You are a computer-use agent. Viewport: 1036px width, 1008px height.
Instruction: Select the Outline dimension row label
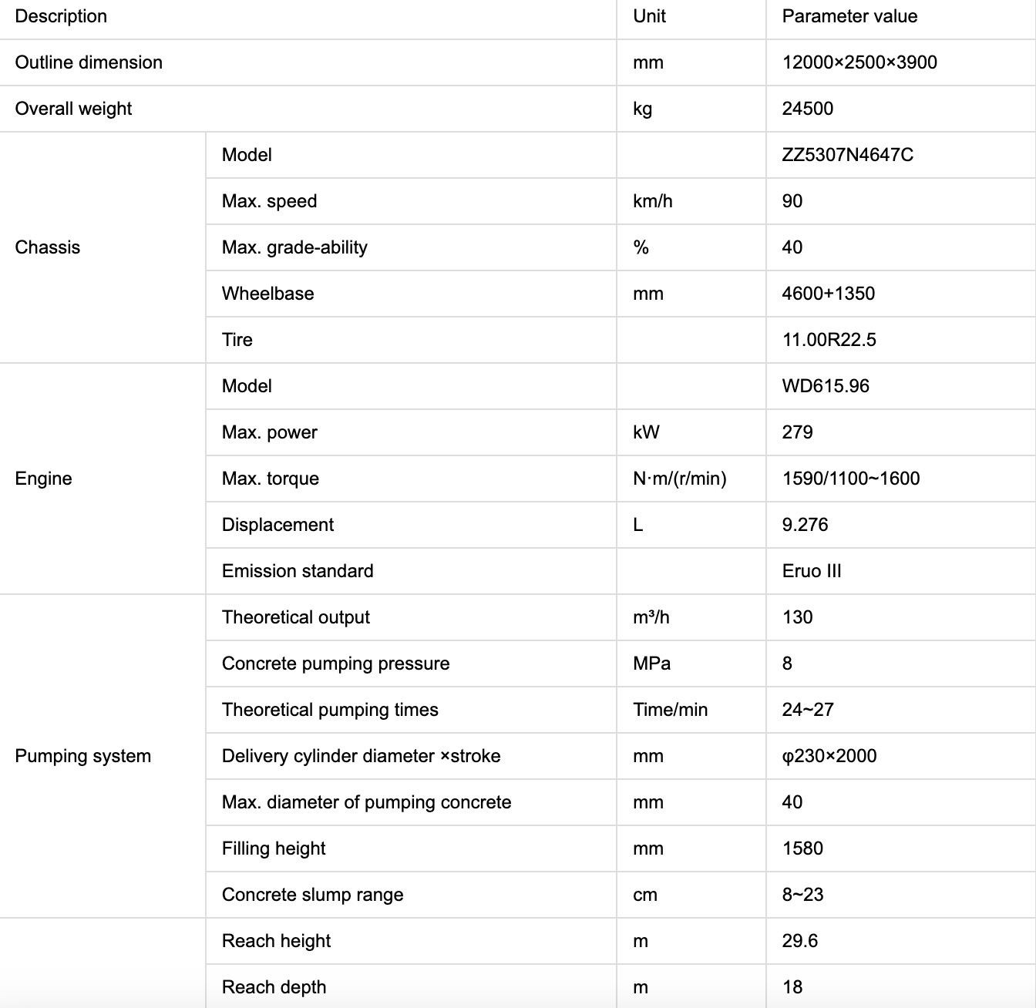(89, 62)
